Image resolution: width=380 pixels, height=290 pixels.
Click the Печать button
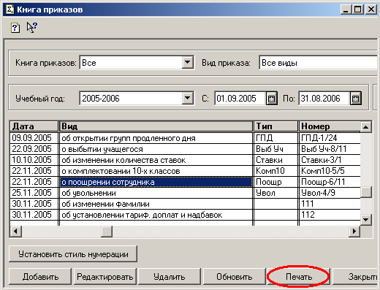pyautogui.click(x=299, y=277)
